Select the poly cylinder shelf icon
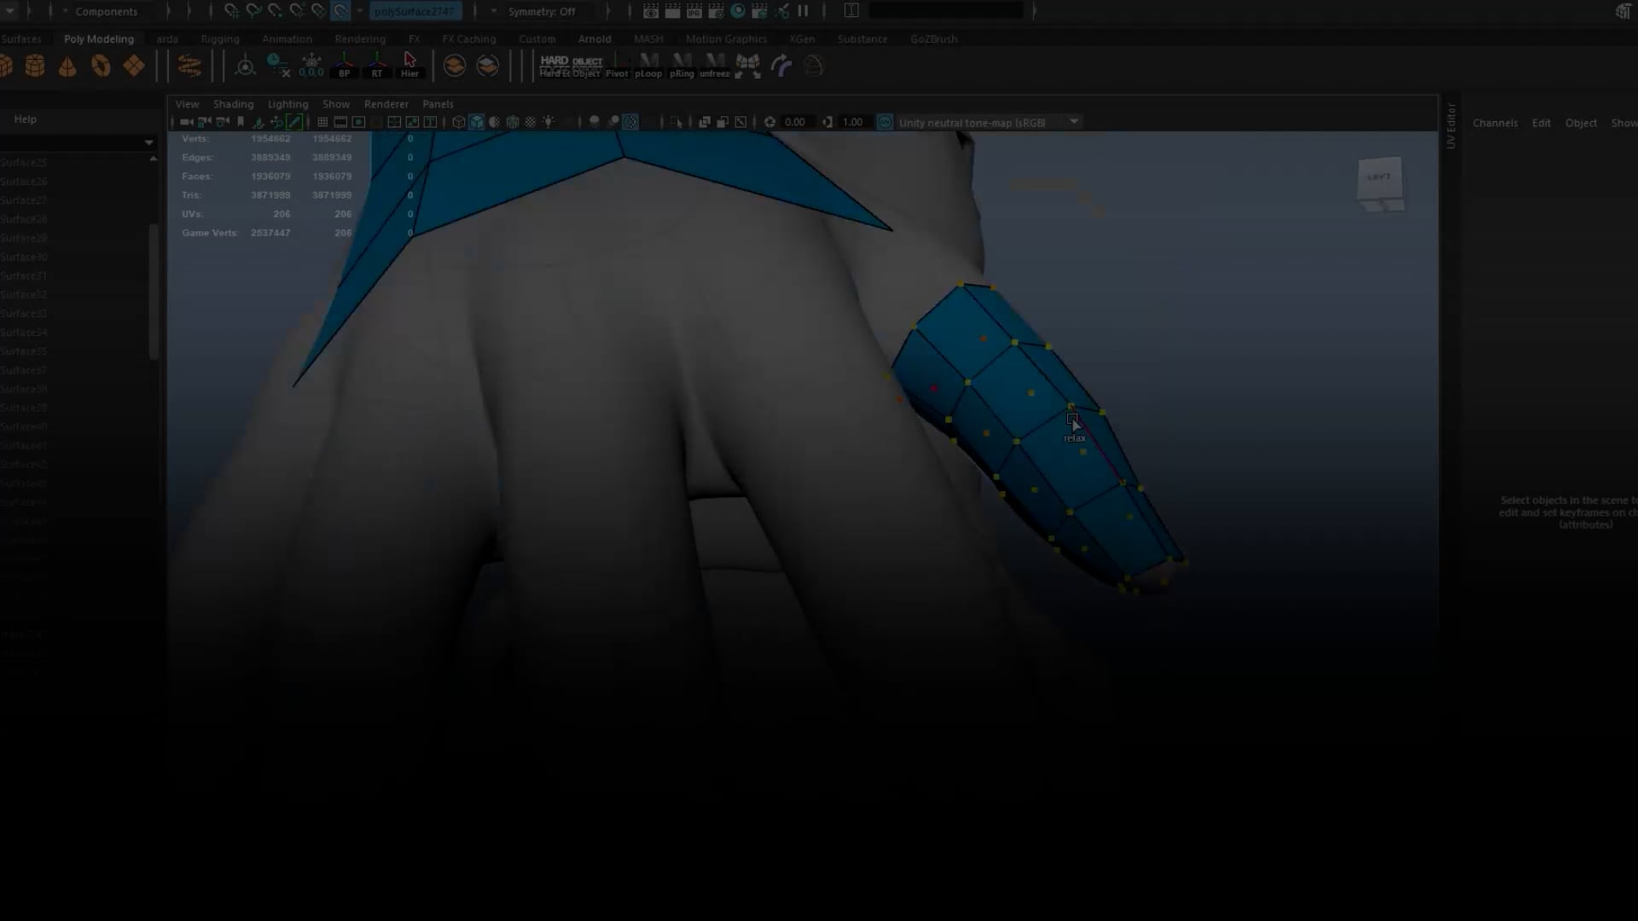Screen dimensions: 1638x921 [35, 67]
